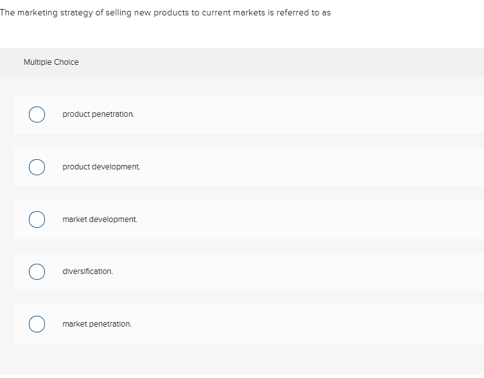This screenshot has height=378, width=484.
Task: Select the 'product penetration.' radio button
Action: pyautogui.click(x=37, y=114)
